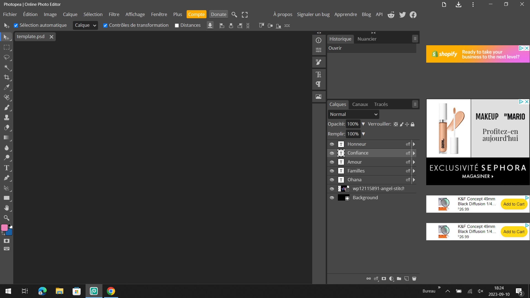530x298 pixels.
Task: Toggle visibility of the Ohana layer
Action: point(332,180)
